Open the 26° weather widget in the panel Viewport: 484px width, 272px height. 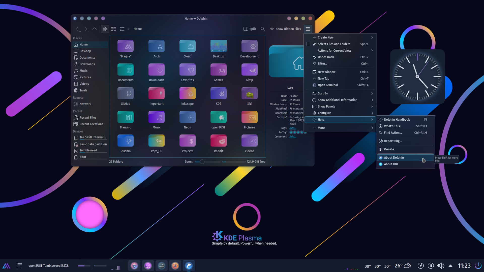tap(403, 266)
